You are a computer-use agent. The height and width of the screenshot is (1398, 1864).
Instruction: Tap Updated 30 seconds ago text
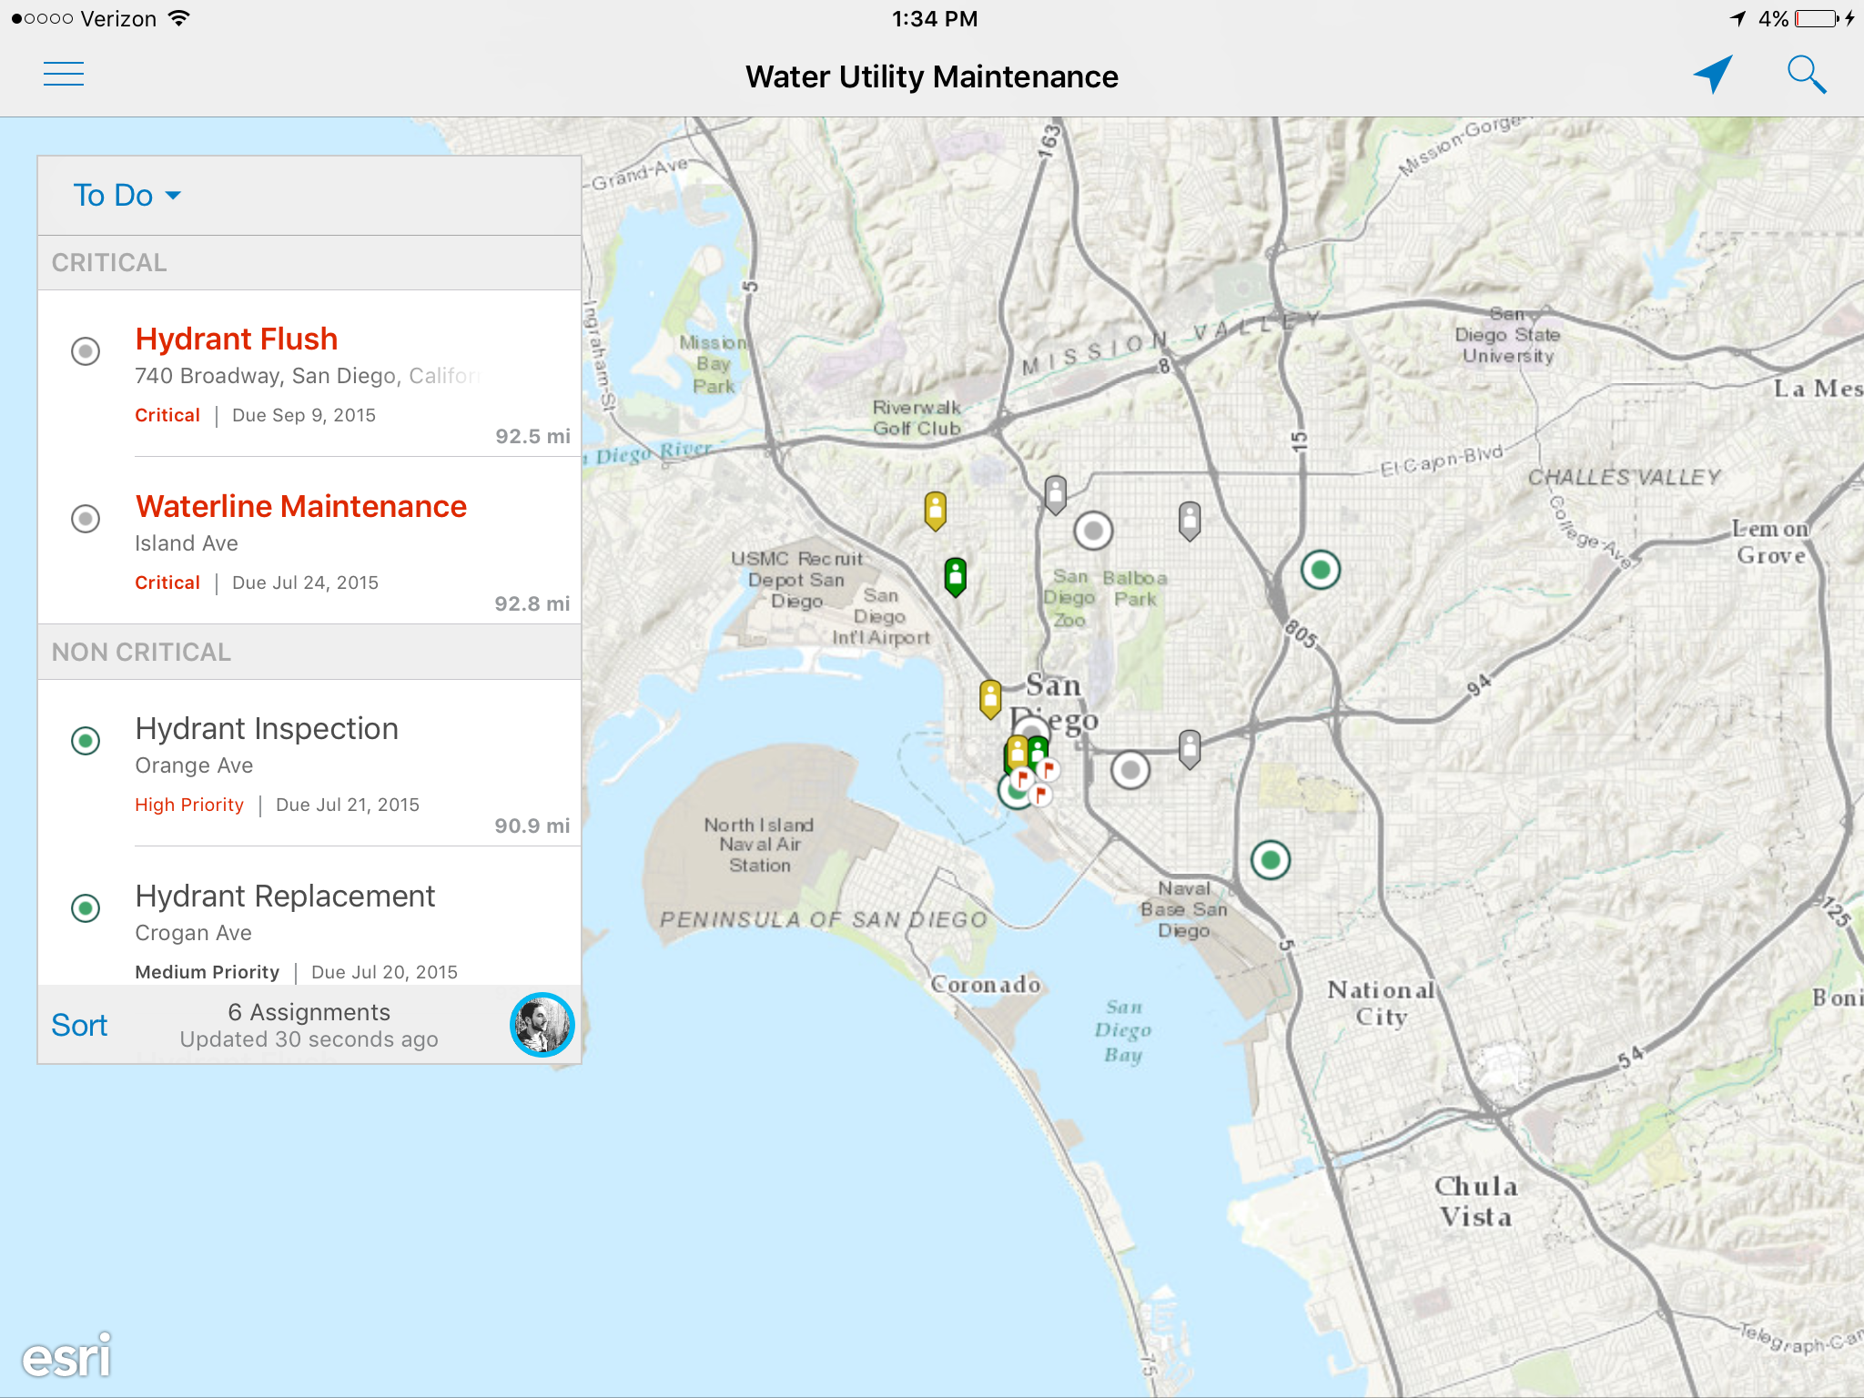click(x=309, y=1039)
